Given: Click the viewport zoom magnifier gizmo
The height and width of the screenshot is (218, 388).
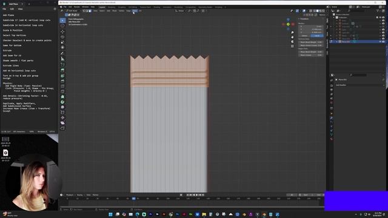Looking at the screenshot, I should pos(292,33).
